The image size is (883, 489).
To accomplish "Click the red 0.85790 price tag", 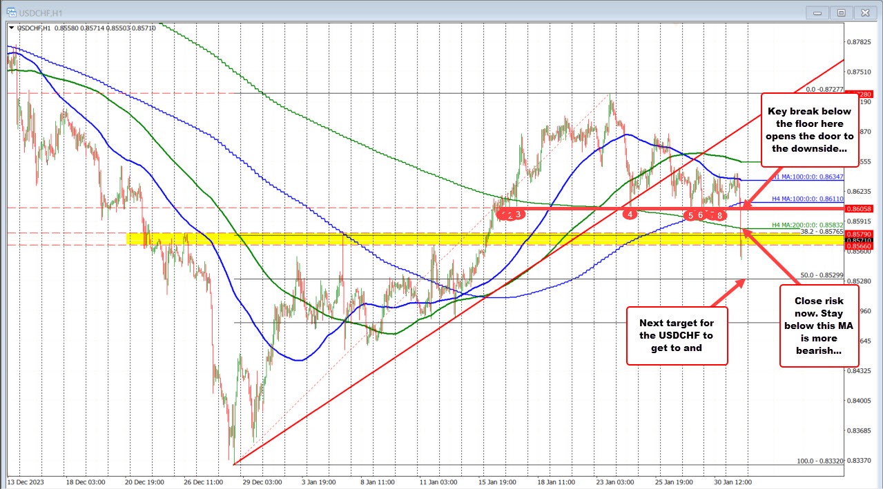I will coord(859,234).
